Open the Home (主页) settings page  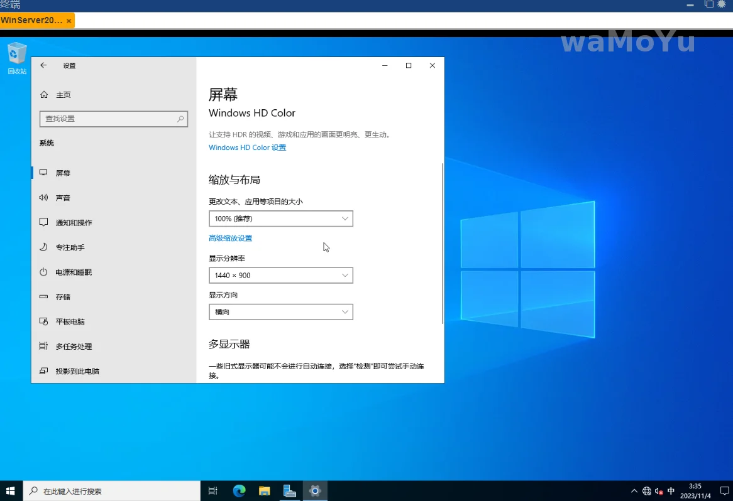click(x=63, y=95)
